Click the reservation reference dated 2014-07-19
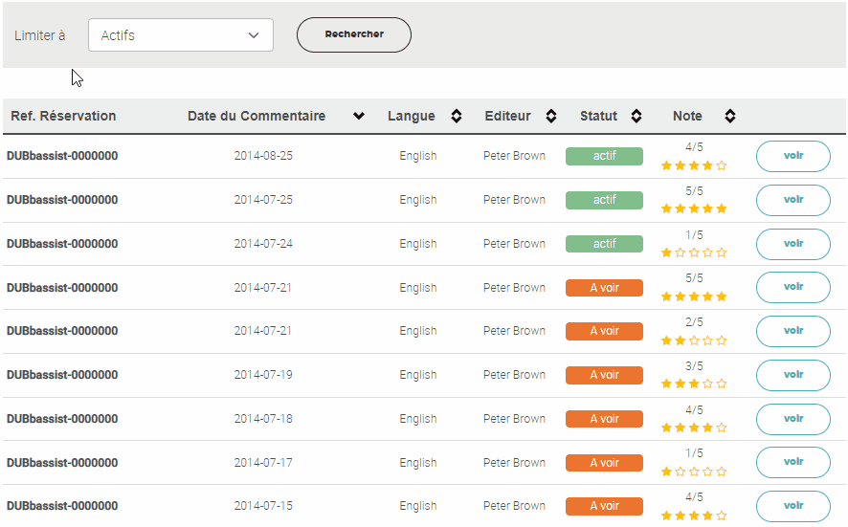848x527 pixels. point(62,375)
